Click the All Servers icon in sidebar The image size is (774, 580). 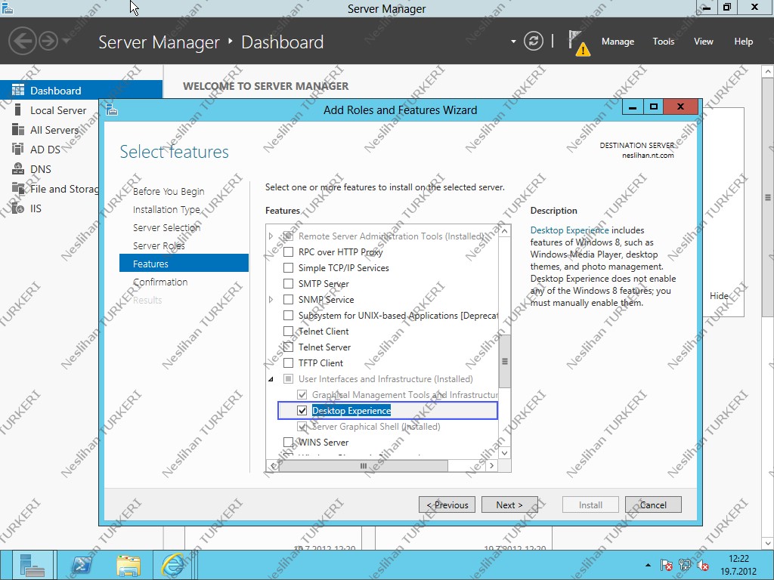point(18,130)
